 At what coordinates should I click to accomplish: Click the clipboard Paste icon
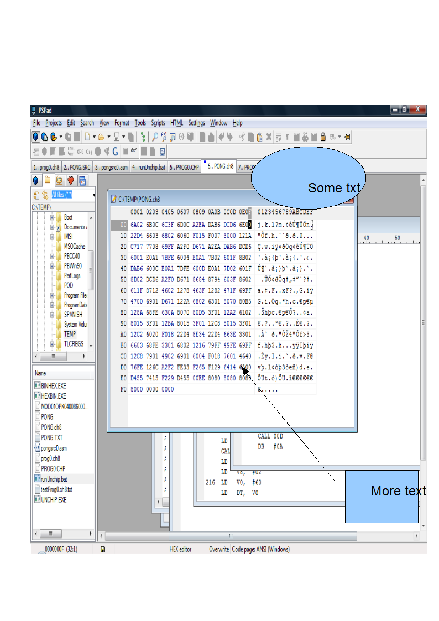[x=260, y=137]
